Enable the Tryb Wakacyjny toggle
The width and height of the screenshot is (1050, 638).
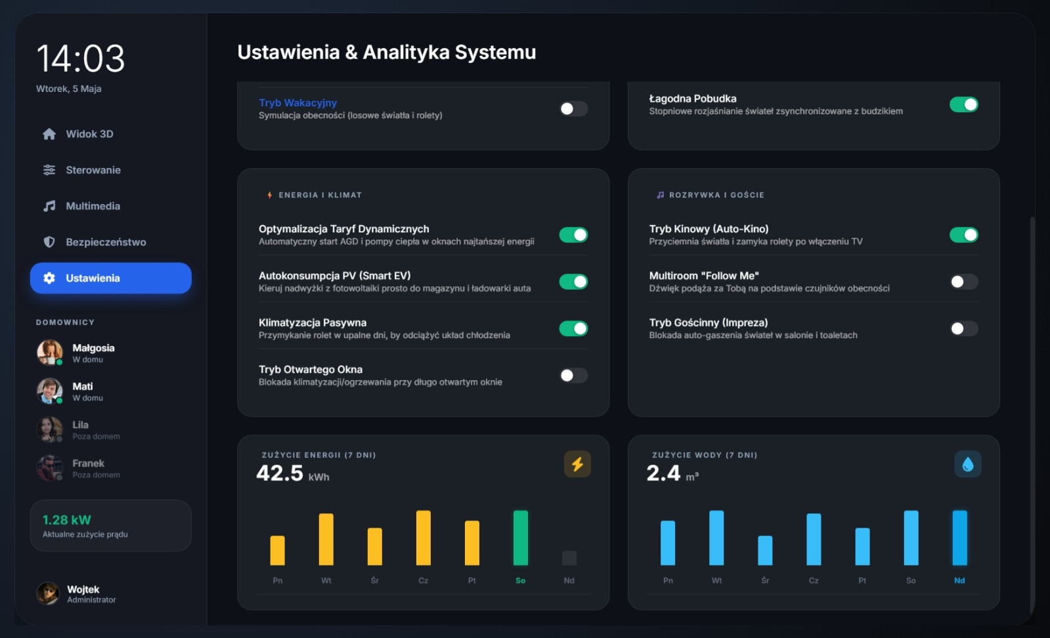(573, 109)
